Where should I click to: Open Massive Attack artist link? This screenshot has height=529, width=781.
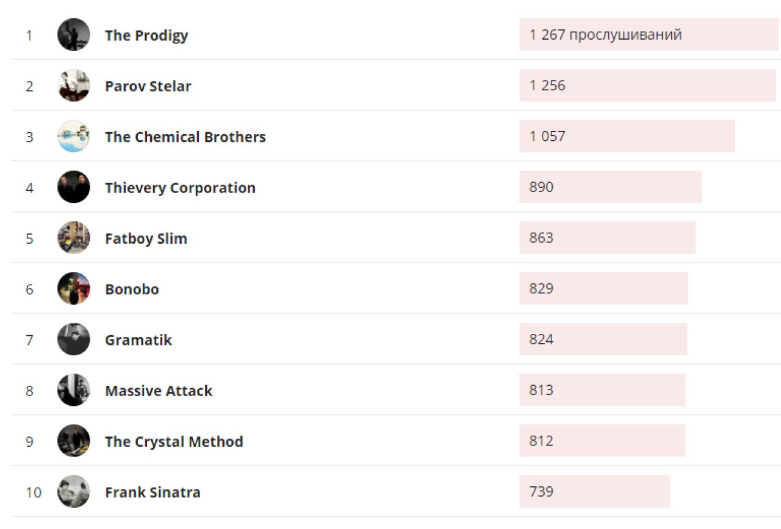click(x=159, y=391)
